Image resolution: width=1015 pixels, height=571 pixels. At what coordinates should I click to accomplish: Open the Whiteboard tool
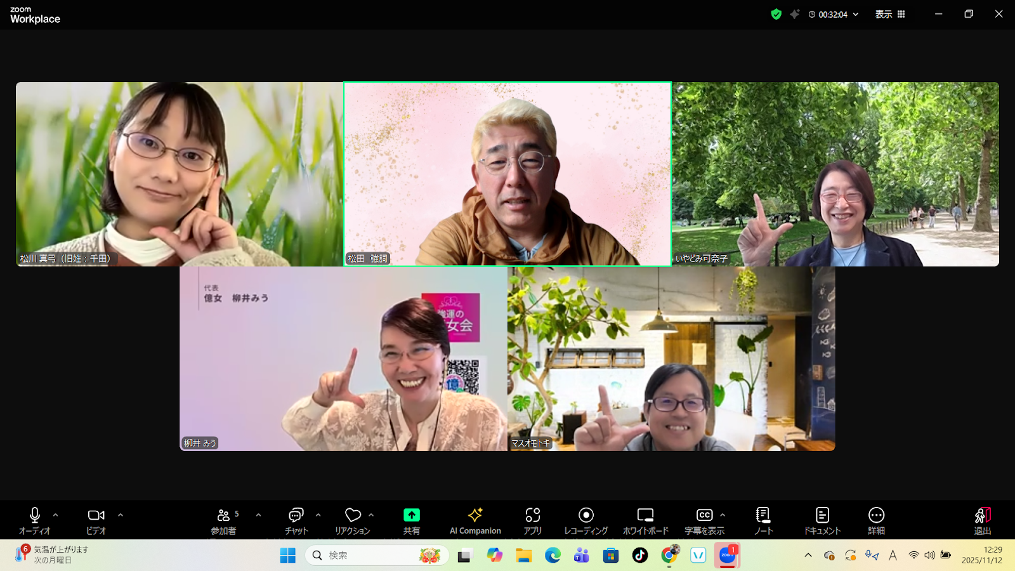point(645,520)
